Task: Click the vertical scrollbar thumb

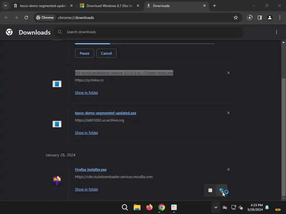Action: click(283, 137)
